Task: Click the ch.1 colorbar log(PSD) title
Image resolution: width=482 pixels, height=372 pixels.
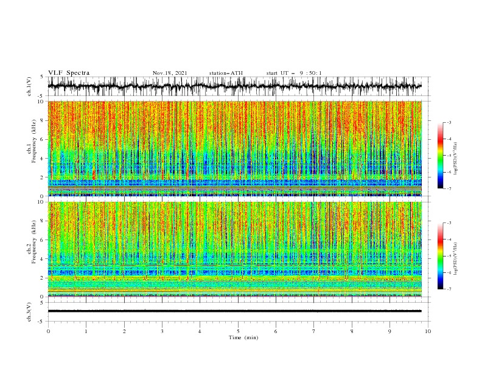Action: pos(456,158)
